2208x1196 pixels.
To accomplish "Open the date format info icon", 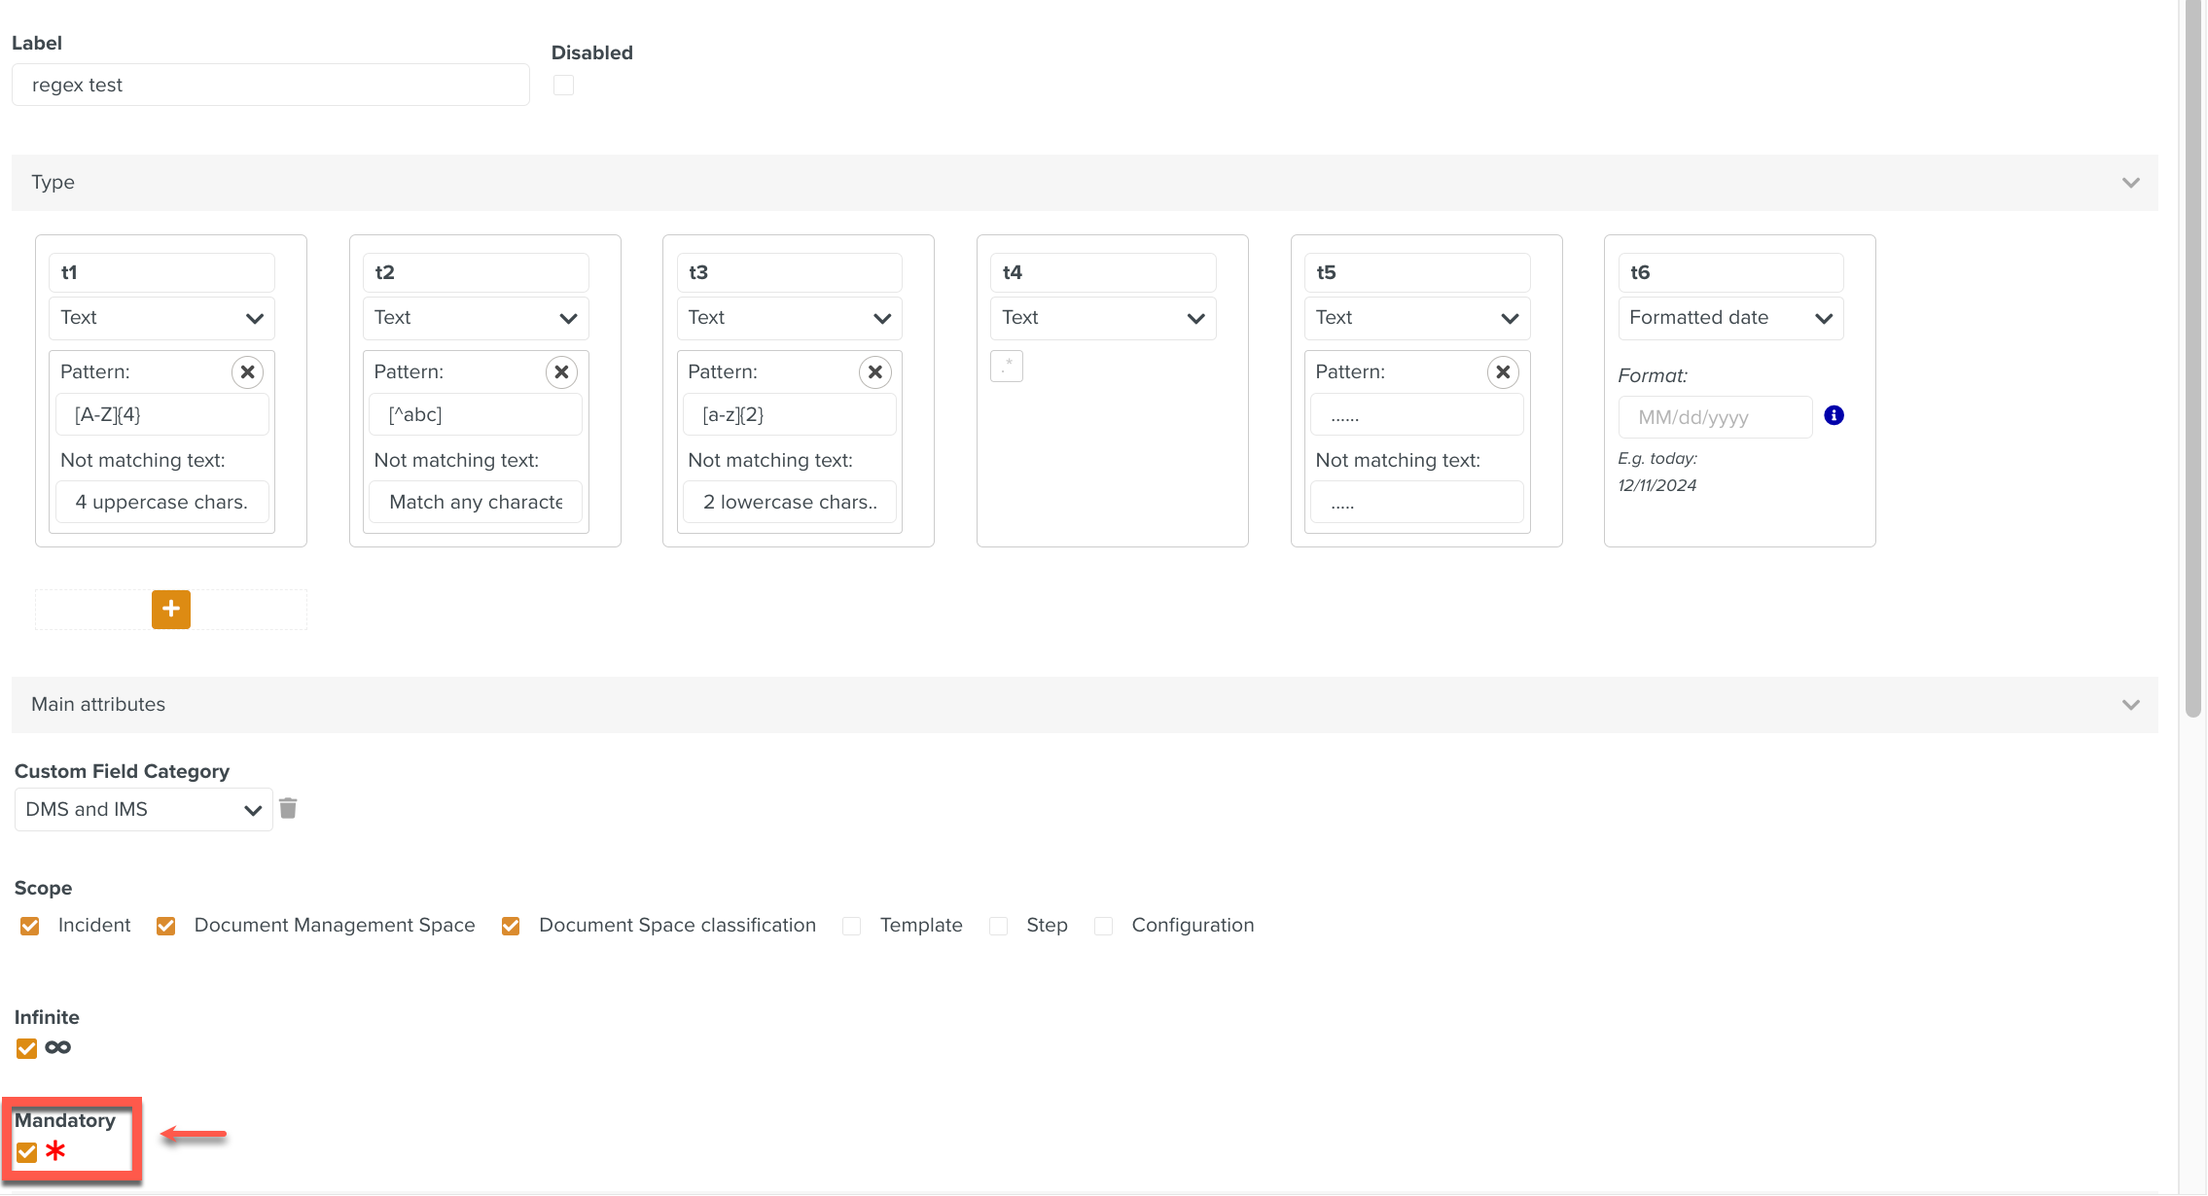I will [x=1834, y=416].
